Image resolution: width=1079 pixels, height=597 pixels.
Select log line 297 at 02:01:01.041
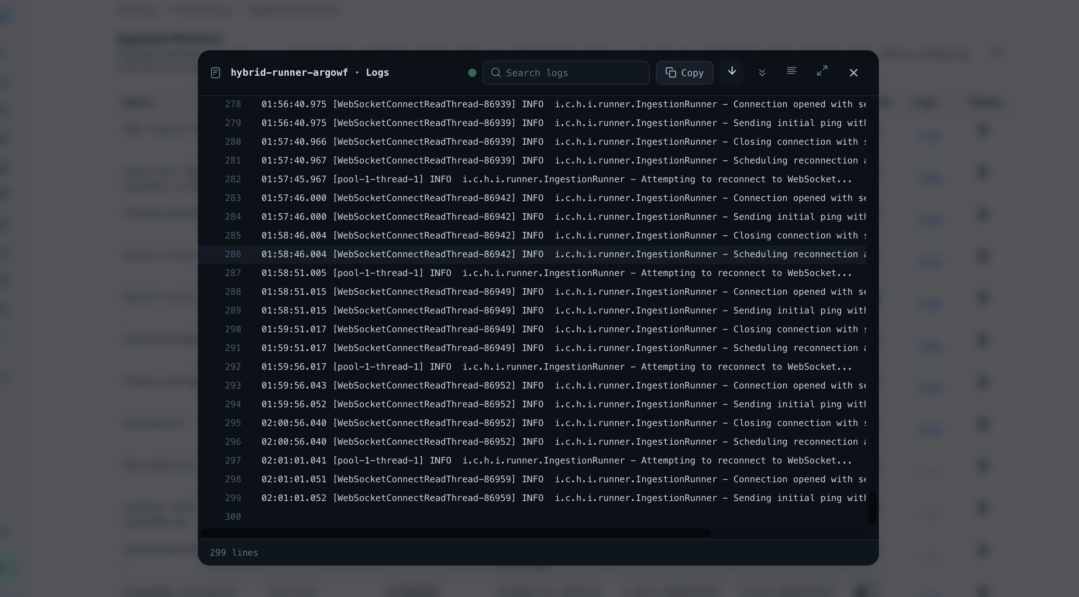click(532, 460)
